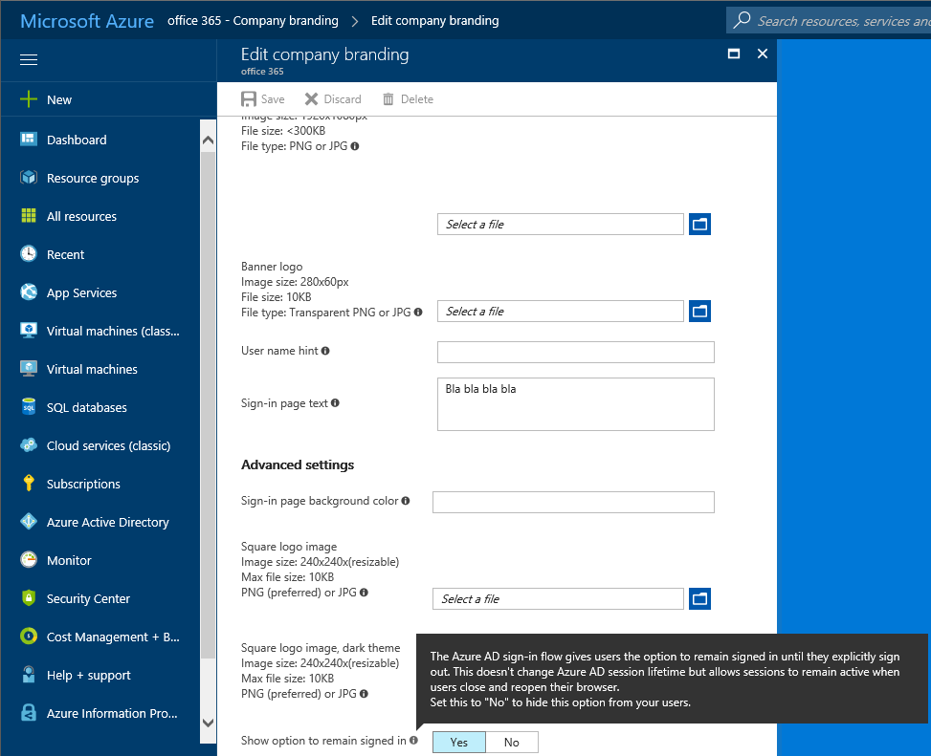Click the Sign-in page background color field

(x=573, y=502)
